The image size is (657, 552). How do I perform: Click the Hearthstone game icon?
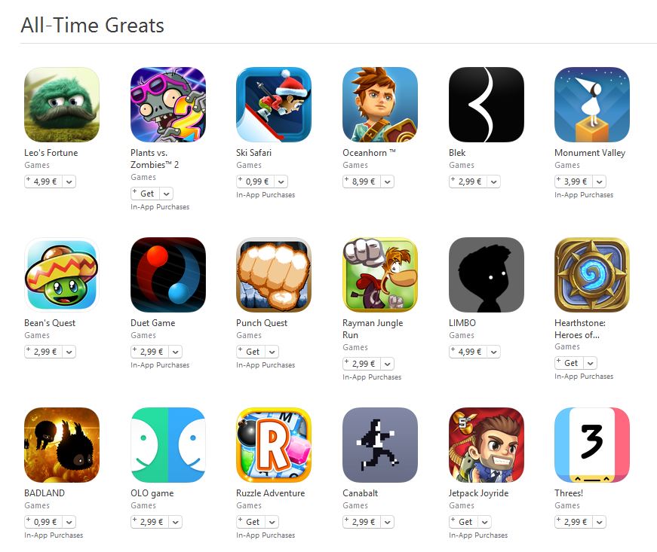pos(592,275)
